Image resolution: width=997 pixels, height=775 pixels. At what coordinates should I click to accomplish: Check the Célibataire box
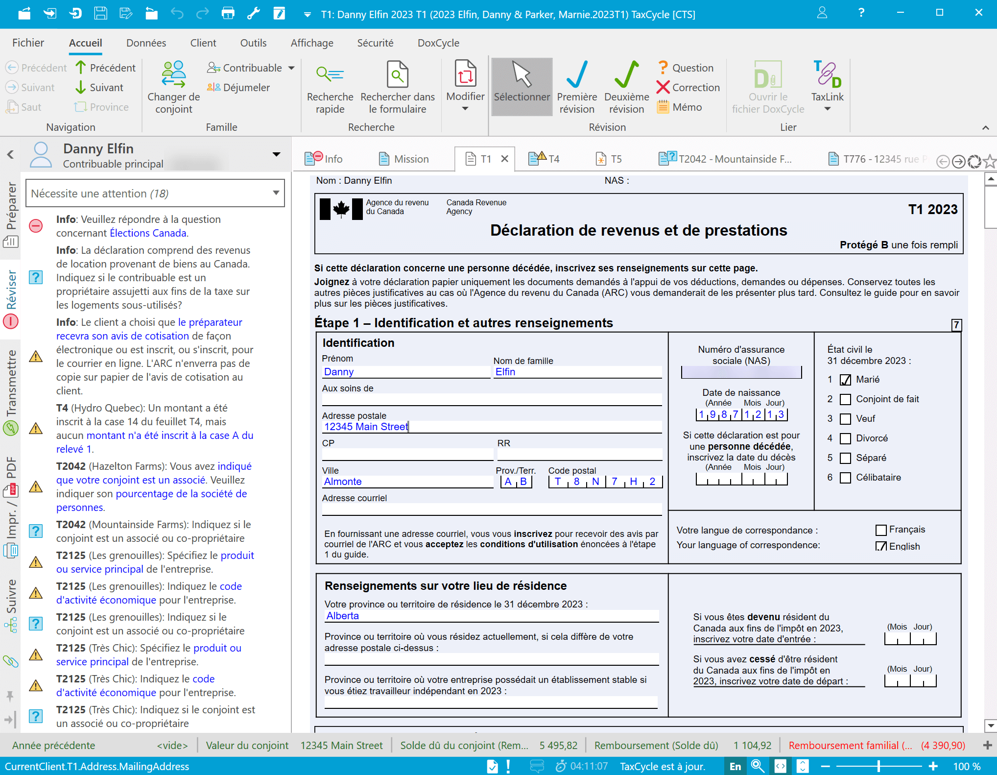(845, 478)
